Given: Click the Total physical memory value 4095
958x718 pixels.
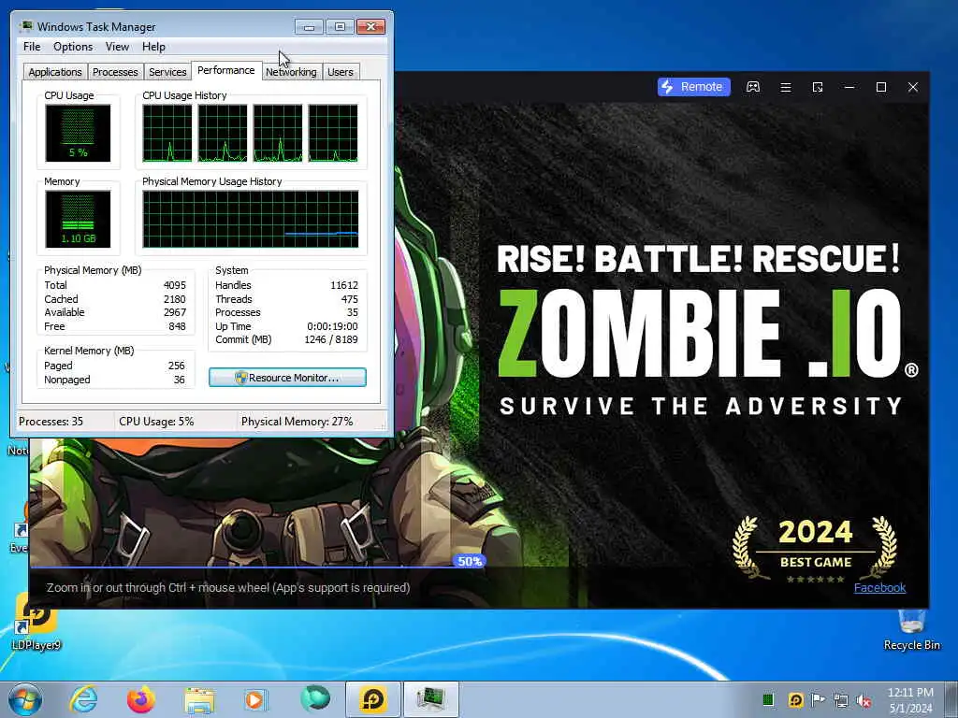Looking at the screenshot, I should [174, 285].
